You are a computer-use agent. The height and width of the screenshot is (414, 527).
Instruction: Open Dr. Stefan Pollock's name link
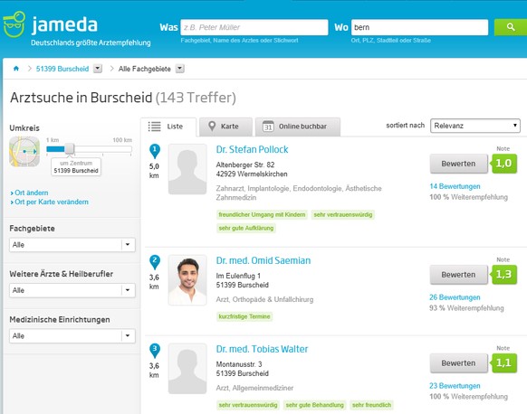[x=252, y=150]
